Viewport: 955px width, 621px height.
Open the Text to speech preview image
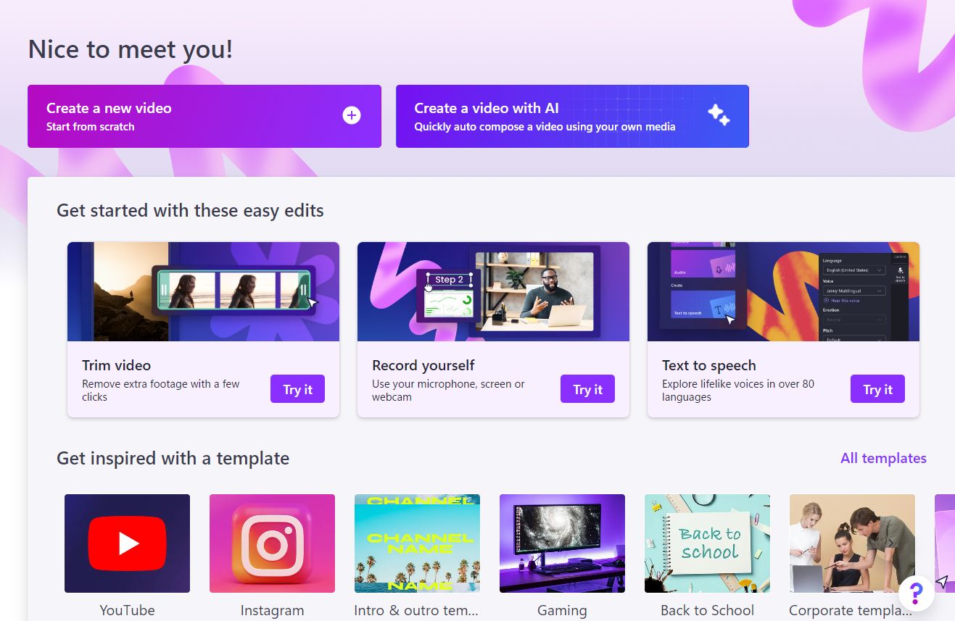pyautogui.click(x=783, y=291)
